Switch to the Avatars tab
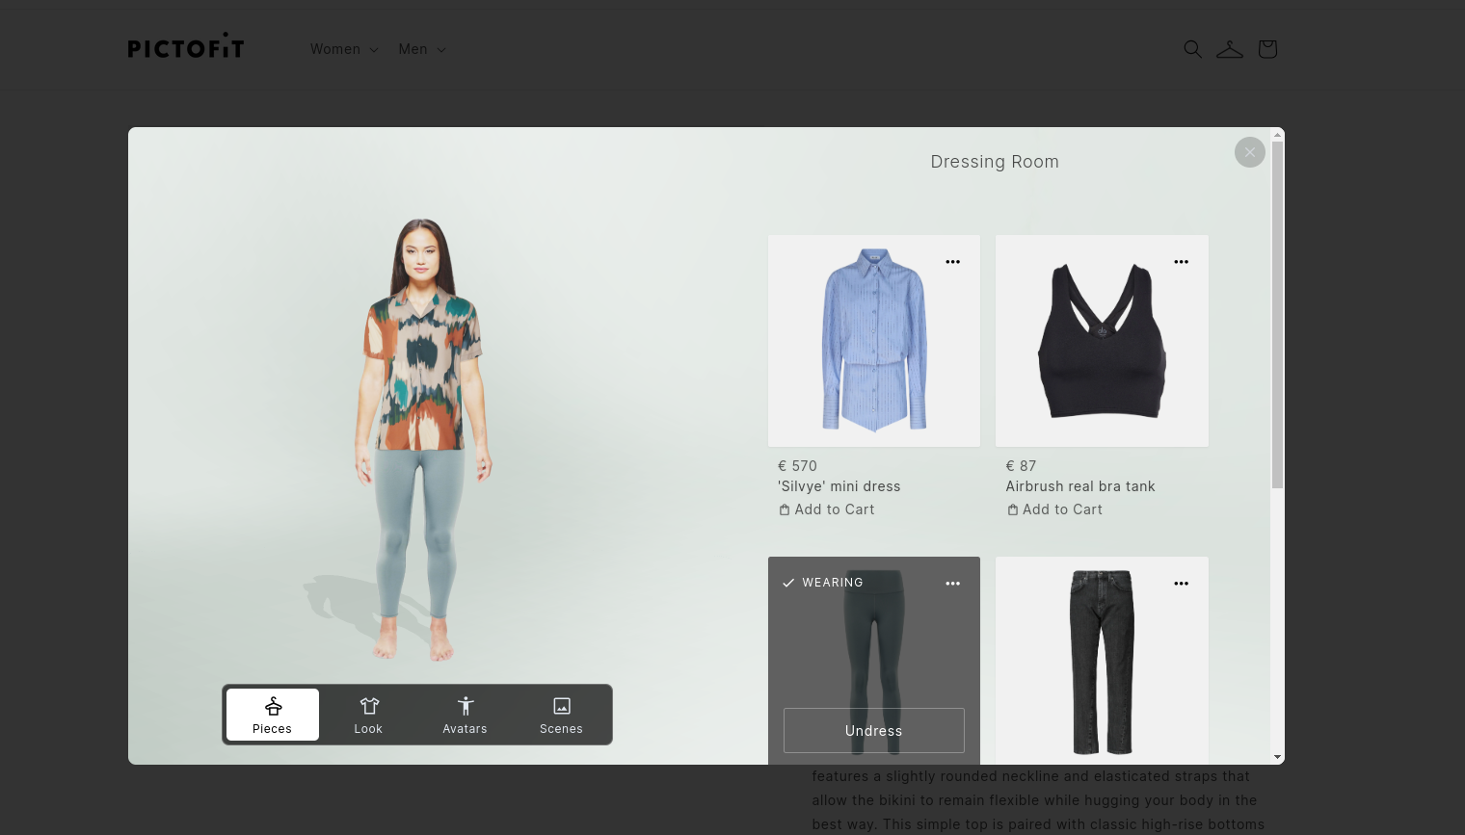Viewport: 1465px width, 835px height. [465, 715]
